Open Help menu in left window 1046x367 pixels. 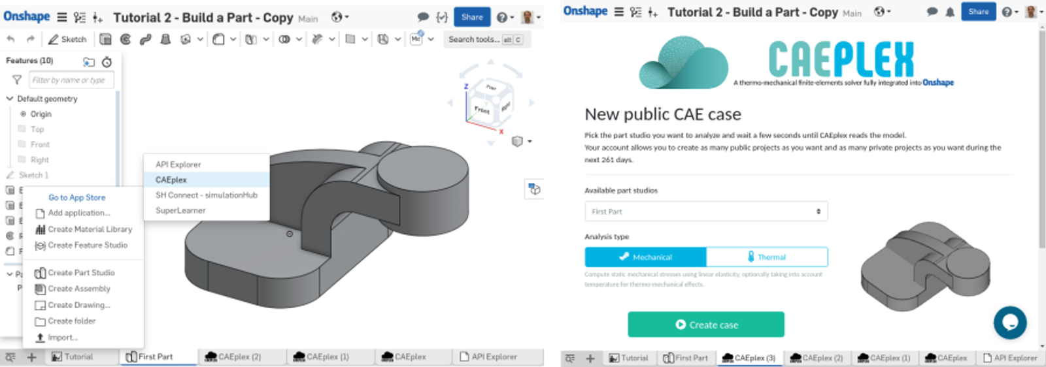pos(504,17)
